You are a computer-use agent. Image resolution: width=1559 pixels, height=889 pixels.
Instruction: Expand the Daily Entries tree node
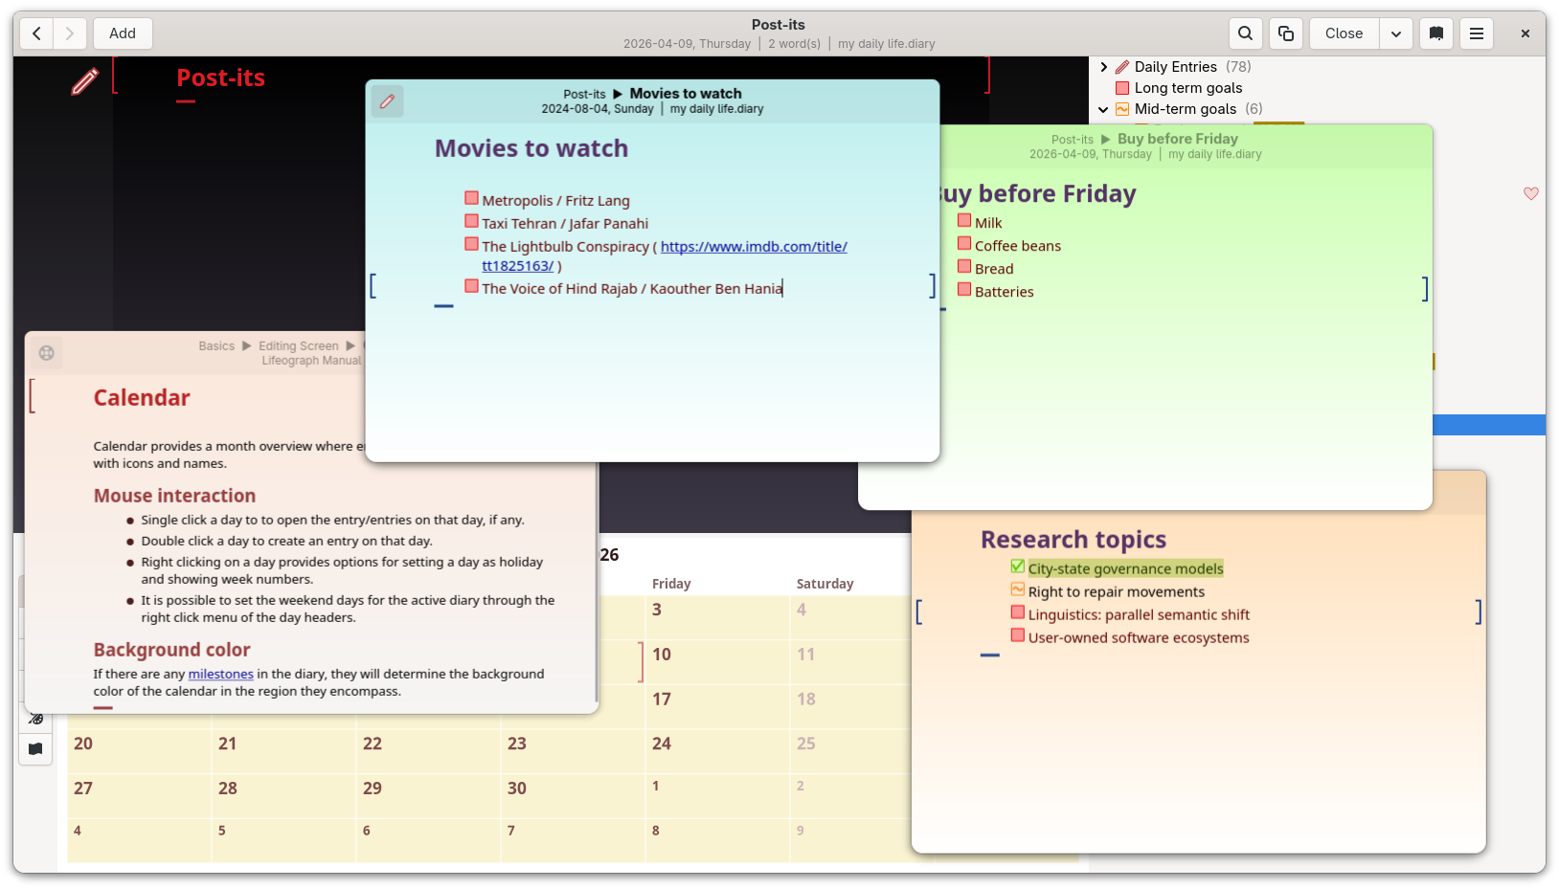pyautogui.click(x=1103, y=67)
